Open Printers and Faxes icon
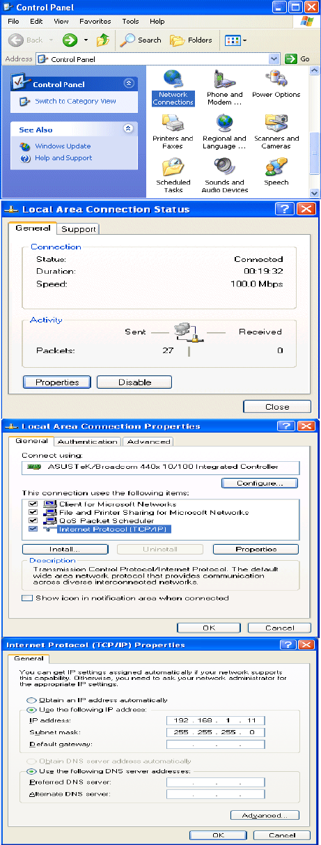 [173, 132]
